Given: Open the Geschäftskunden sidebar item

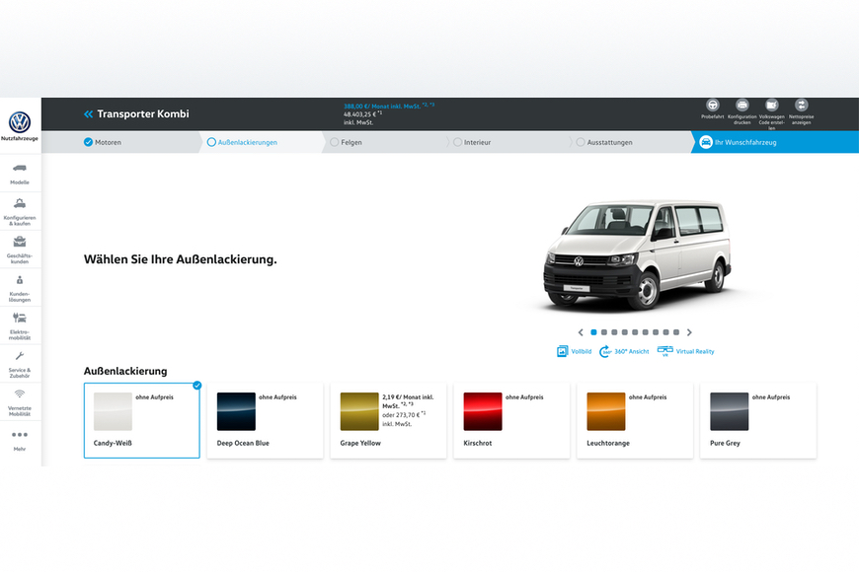Looking at the screenshot, I should [x=20, y=250].
